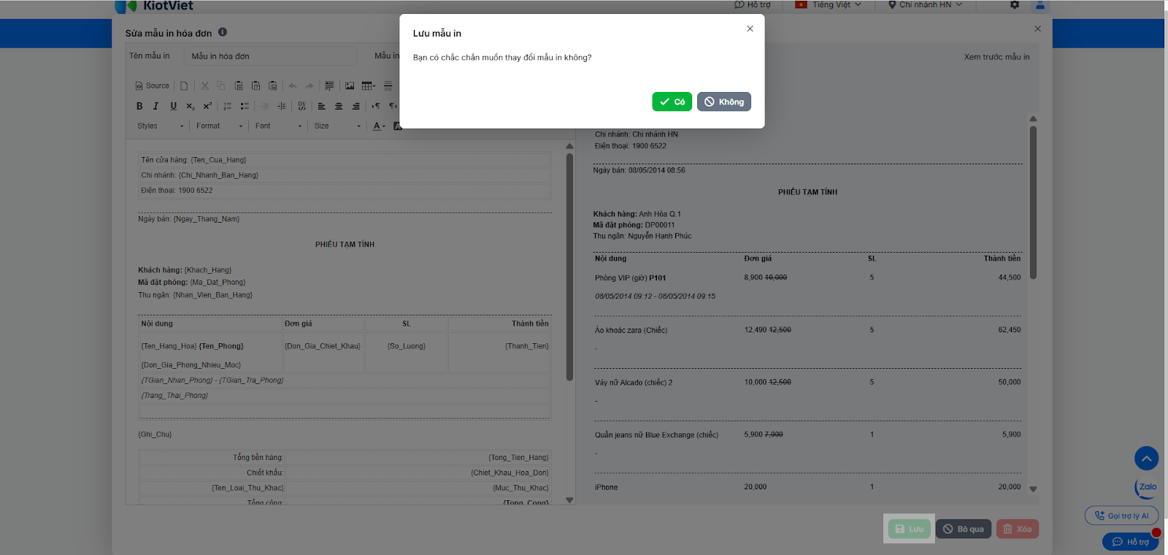The width and height of the screenshot is (1168, 555).
Task: Close the Lưu mẫu in dialog
Action: tap(750, 28)
